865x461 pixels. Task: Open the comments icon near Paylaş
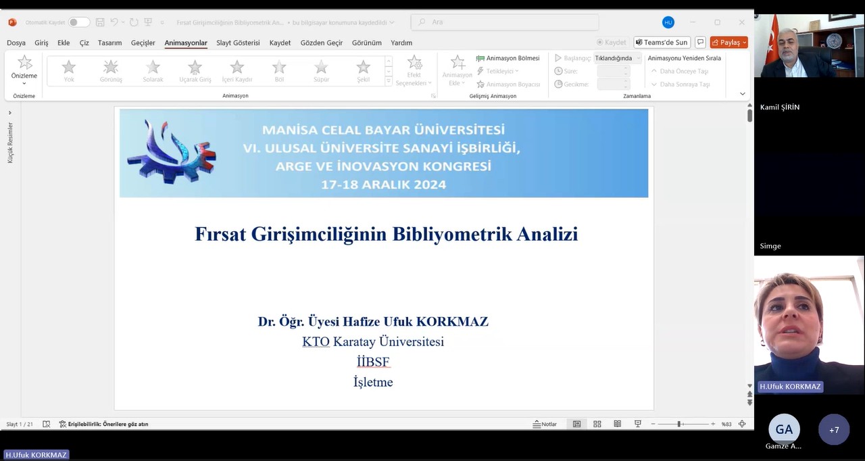(x=700, y=43)
